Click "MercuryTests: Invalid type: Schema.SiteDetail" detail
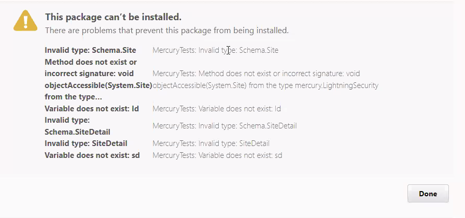Screen dimensions: 465x218 224,126
